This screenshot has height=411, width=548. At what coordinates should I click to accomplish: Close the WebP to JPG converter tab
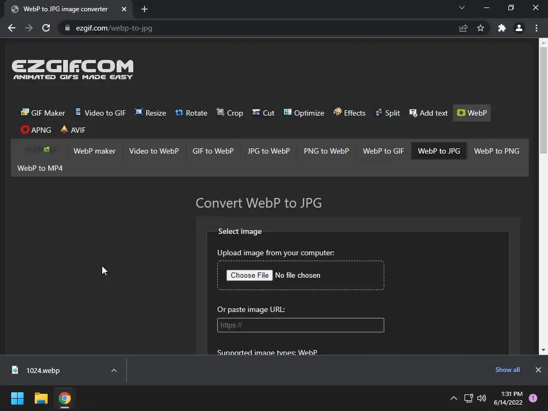point(124,9)
